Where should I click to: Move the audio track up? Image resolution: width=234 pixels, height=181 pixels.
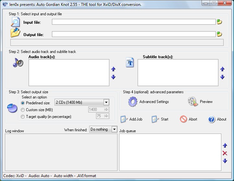[113, 69]
